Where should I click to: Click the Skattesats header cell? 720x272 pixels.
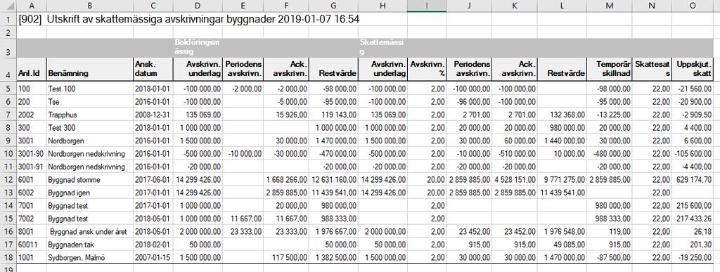tap(652, 70)
